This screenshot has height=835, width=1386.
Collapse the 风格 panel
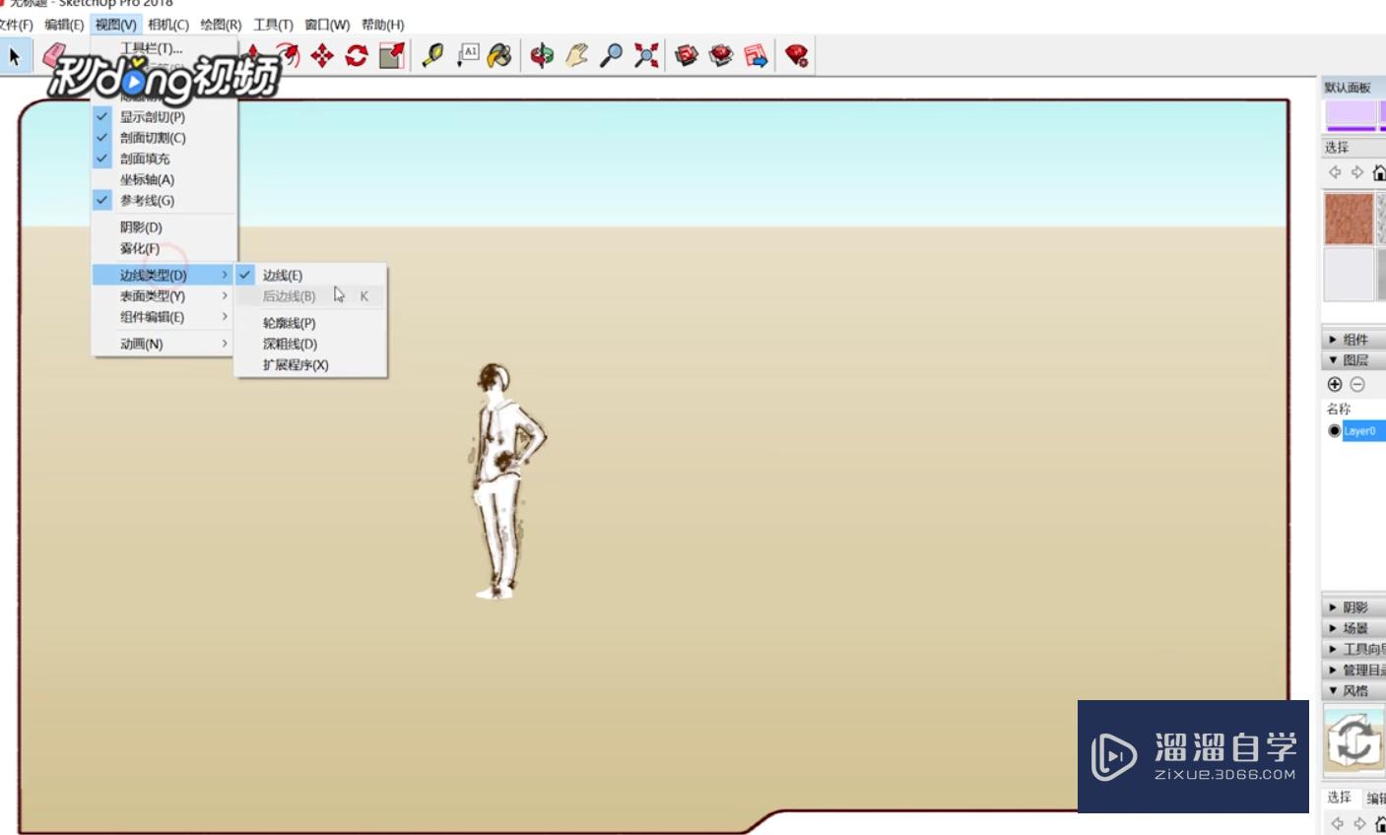pyautogui.click(x=1353, y=690)
